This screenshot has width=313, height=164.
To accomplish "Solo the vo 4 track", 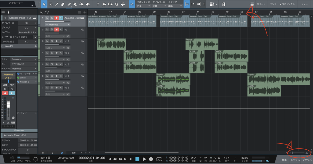I will pyautogui.click(x=52, y=76).
